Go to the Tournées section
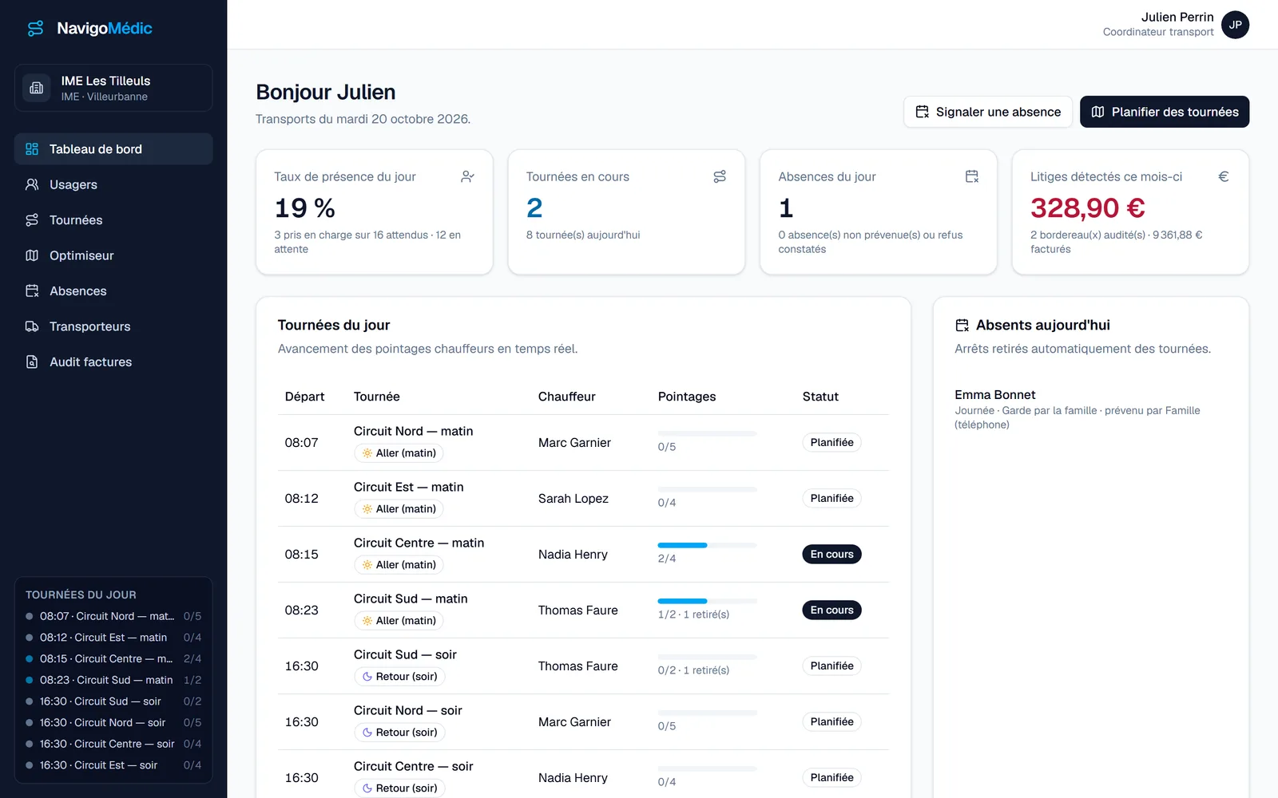Screen dimensions: 1278x798 coord(113,220)
